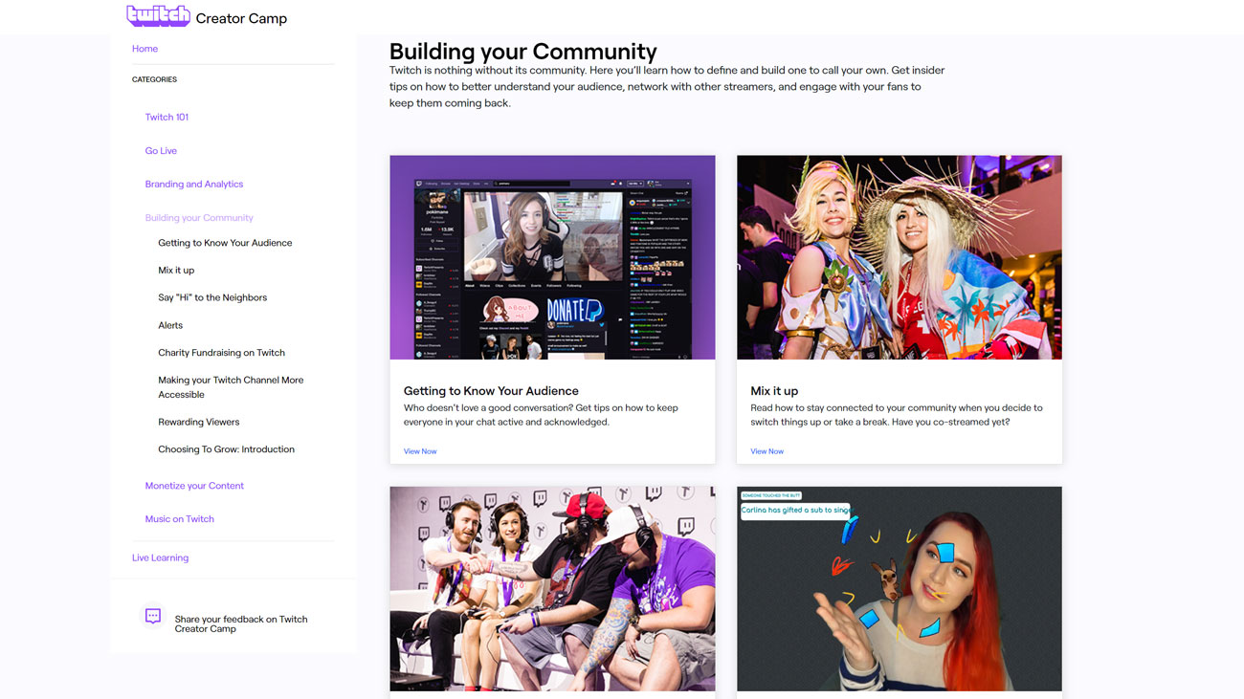The width and height of the screenshot is (1244, 699).
Task: Click the feedback chat bubble icon
Action: [x=153, y=616]
